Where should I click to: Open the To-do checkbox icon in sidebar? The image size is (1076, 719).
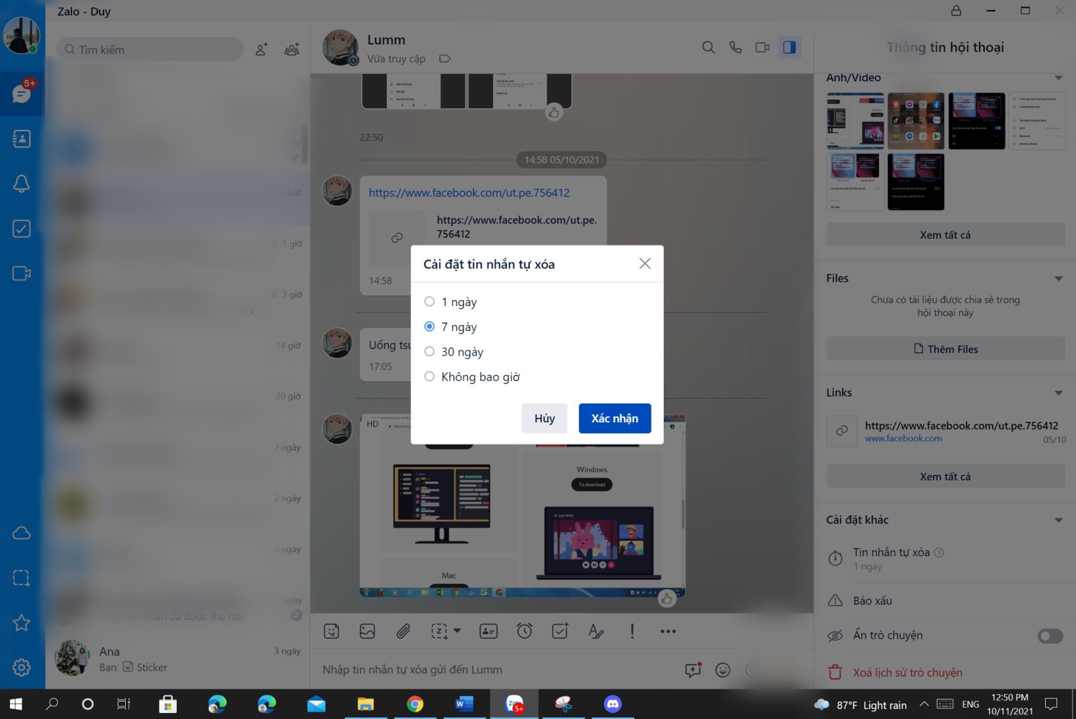[22, 229]
